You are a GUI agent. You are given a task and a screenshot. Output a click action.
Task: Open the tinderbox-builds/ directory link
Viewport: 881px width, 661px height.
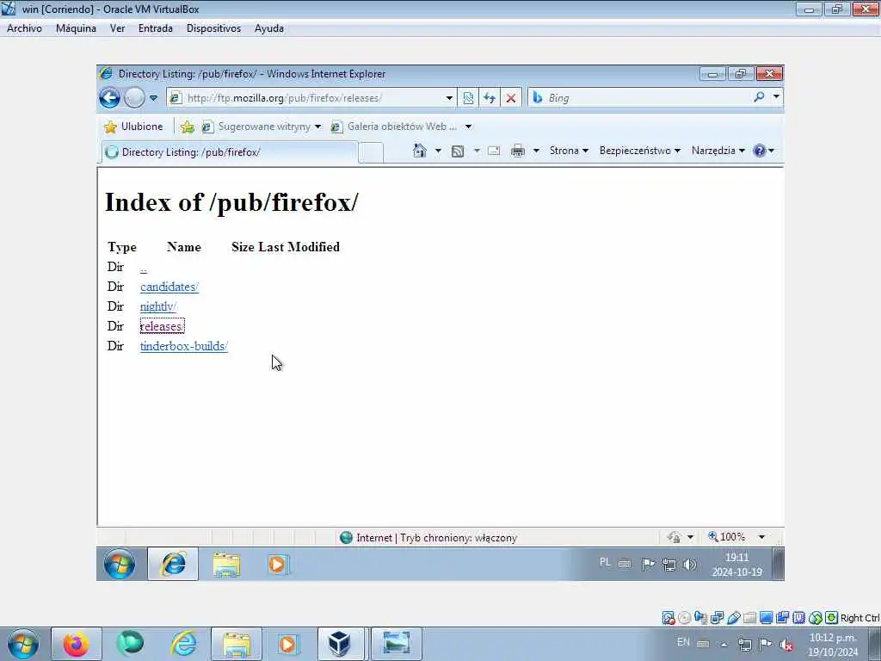pyautogui.click(x=184, y=346)
